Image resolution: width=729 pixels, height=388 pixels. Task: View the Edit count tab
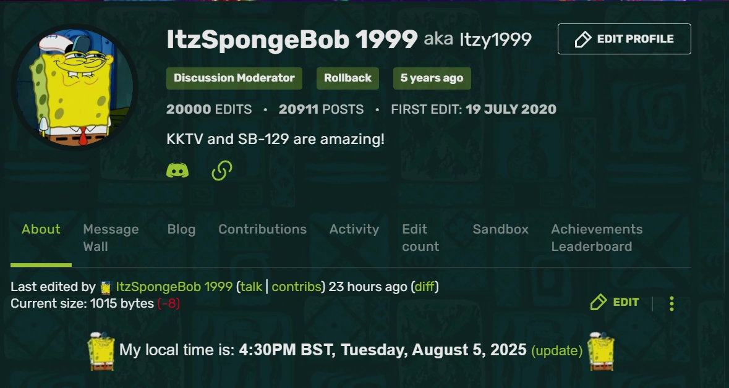click(x=420, y=237)
